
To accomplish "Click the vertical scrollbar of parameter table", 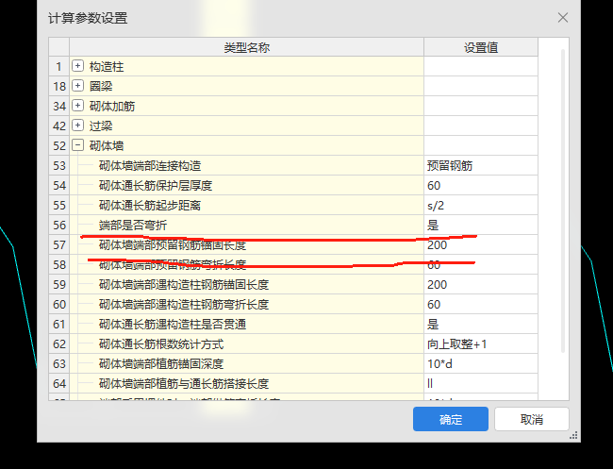I will click(563, 200).
